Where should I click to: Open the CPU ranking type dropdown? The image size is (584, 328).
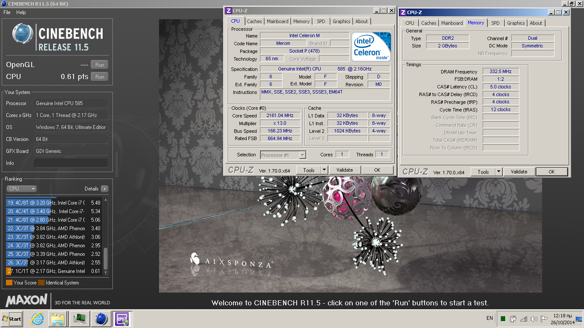tap(21, 188)
